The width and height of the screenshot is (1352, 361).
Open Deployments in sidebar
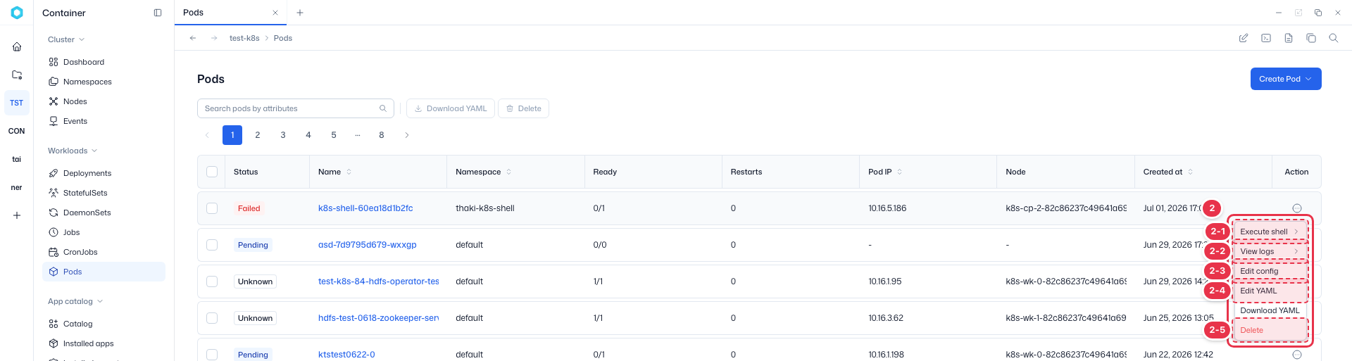pos(104,173)
